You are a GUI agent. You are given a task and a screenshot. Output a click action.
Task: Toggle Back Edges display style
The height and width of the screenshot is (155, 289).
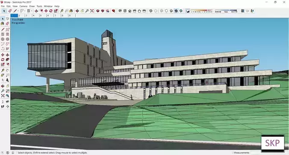pos(156,11)
